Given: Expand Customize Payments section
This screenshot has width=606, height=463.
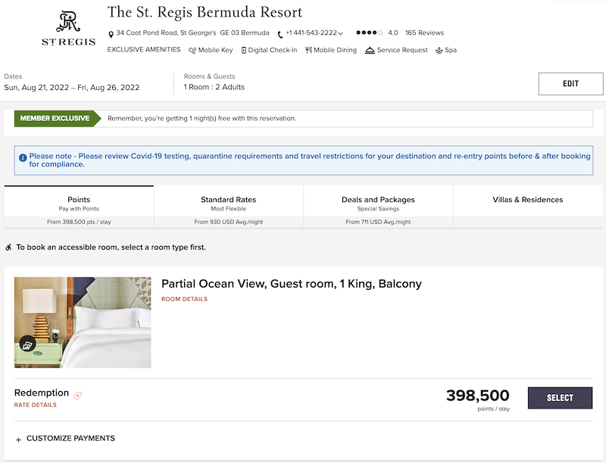Looking at the screenshot, I should pos(65,439).
